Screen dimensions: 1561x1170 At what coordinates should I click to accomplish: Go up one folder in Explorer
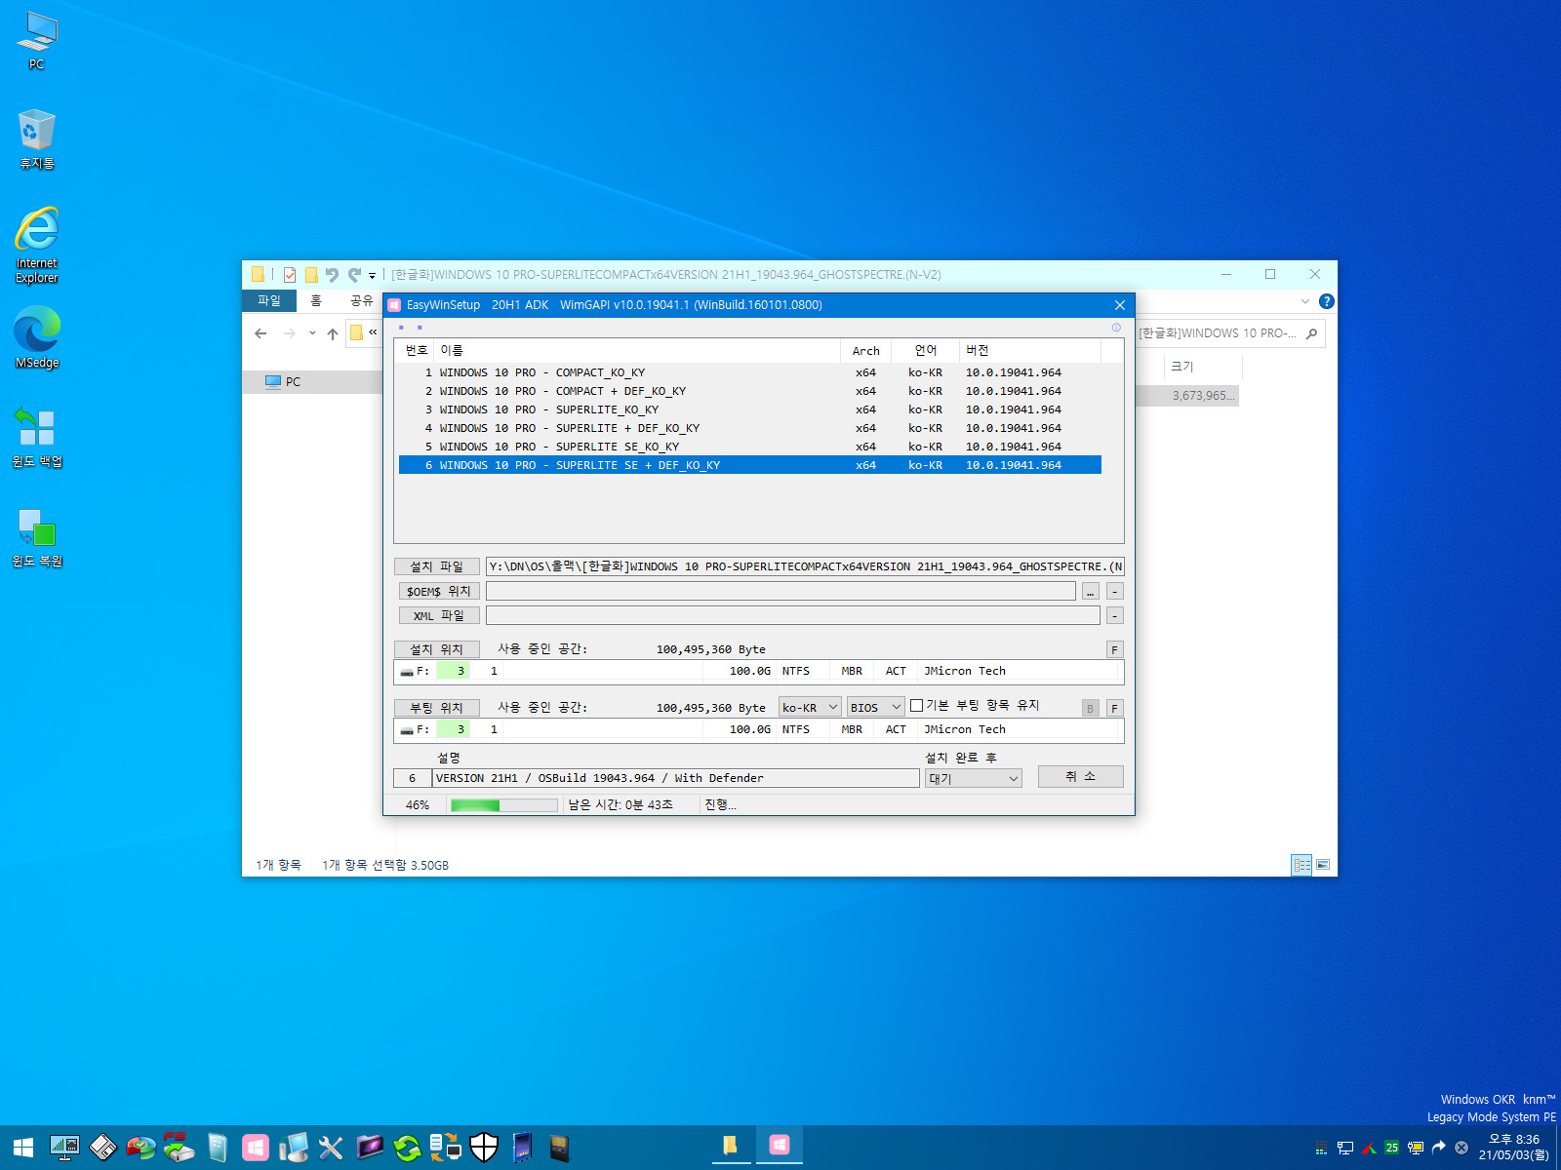point(333,333)
